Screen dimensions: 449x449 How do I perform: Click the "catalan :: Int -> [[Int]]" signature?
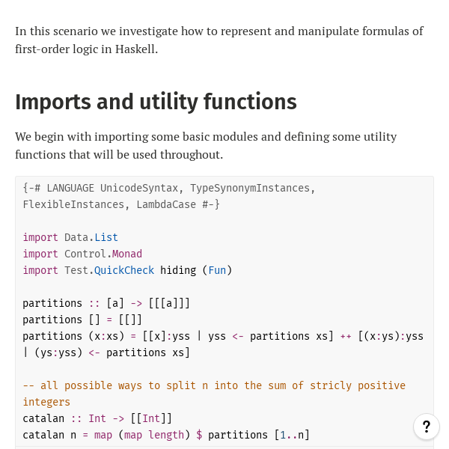coord(97,418)
